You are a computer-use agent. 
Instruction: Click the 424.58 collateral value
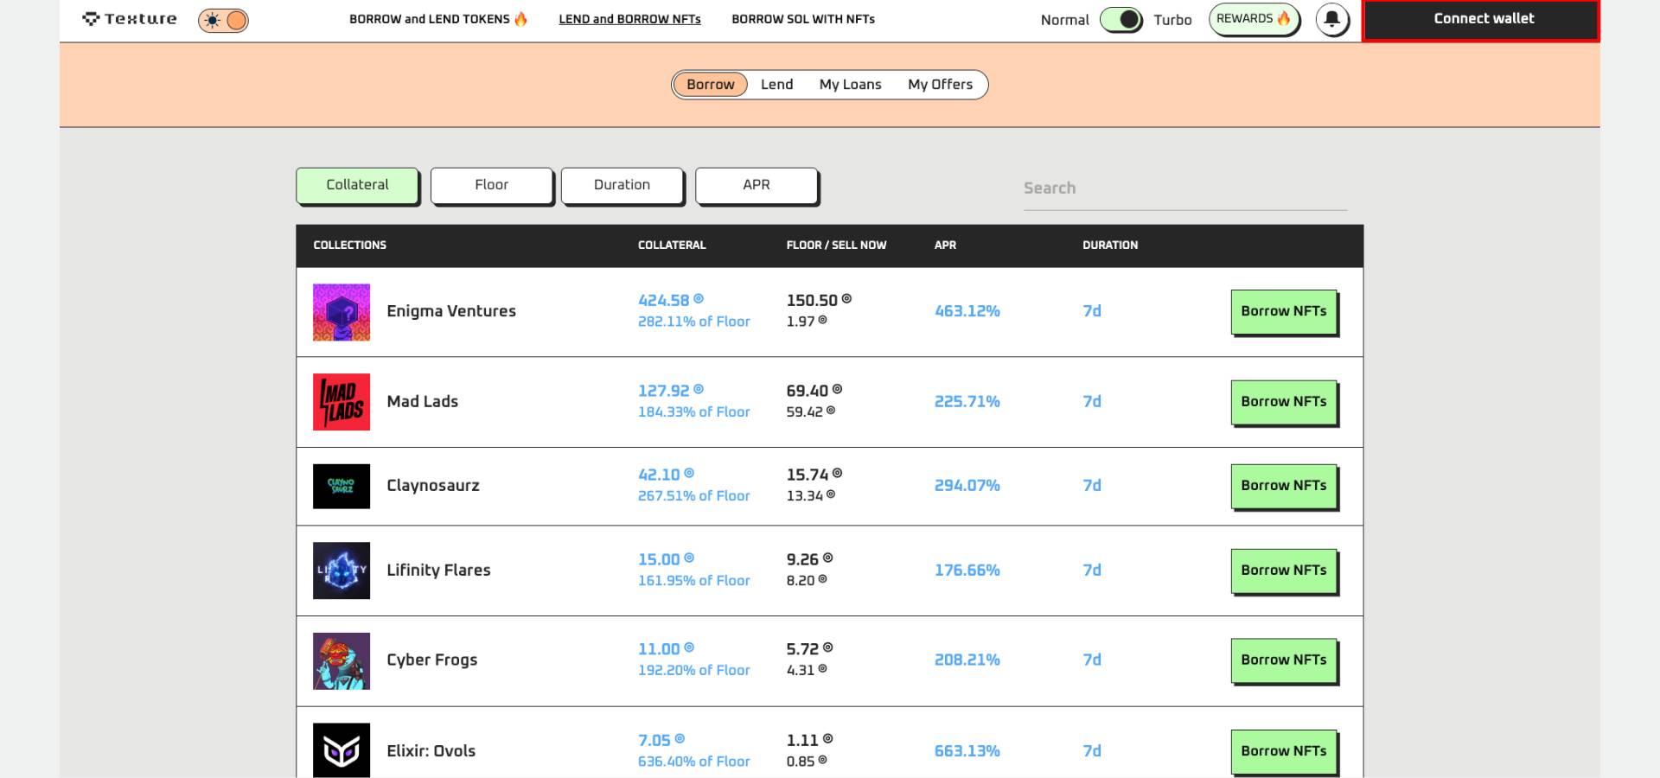tap(664, 300)
